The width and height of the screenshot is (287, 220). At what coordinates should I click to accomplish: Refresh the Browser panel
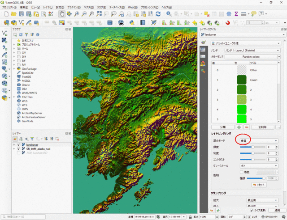click(x=21, y=34)
